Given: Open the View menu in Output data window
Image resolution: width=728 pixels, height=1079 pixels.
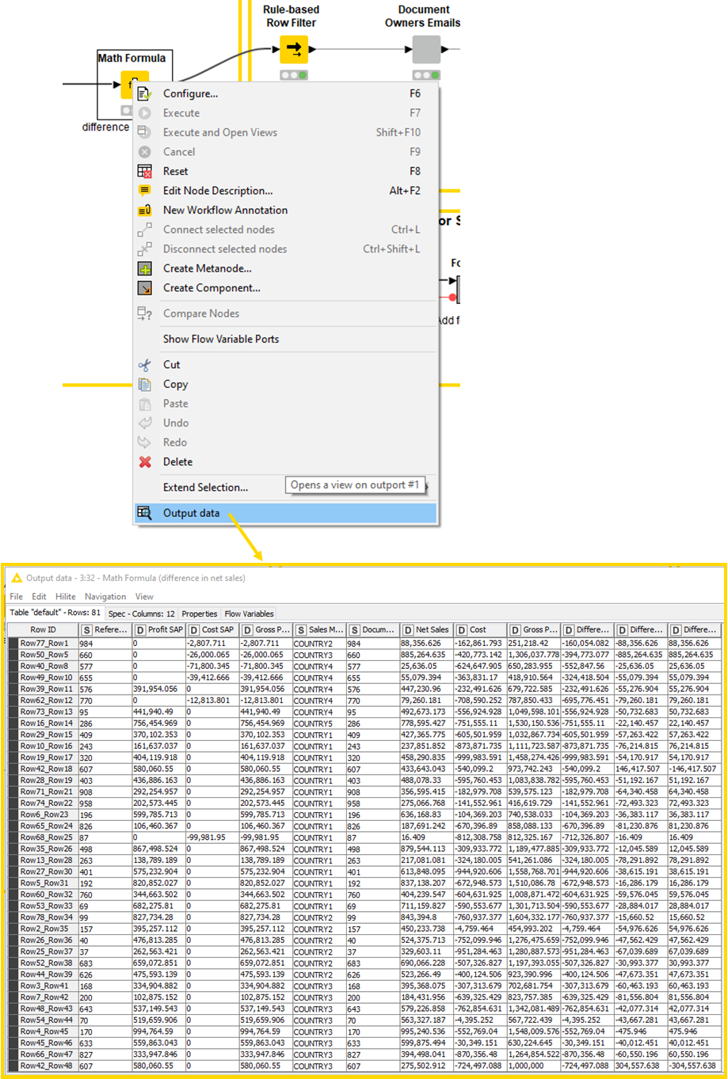Looking at the screenshot, I should pos(144,597).
